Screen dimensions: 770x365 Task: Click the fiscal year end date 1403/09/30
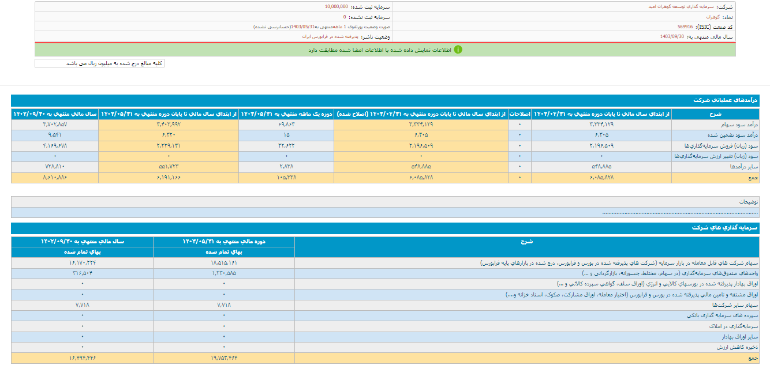click(x=672, y=36)
